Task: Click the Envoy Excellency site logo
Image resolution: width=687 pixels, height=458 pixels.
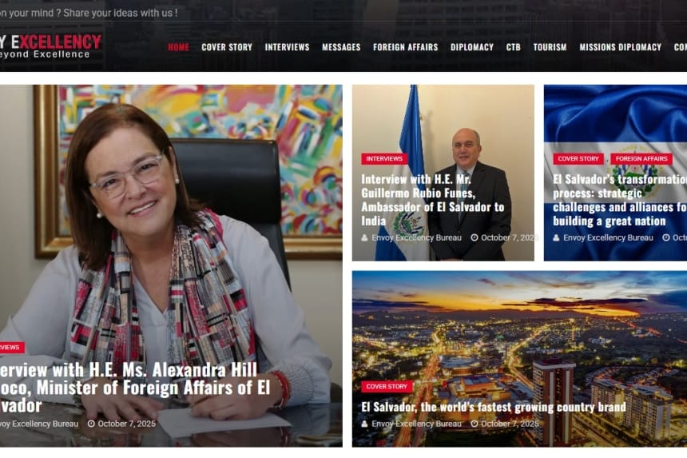Action: point(50,46)
